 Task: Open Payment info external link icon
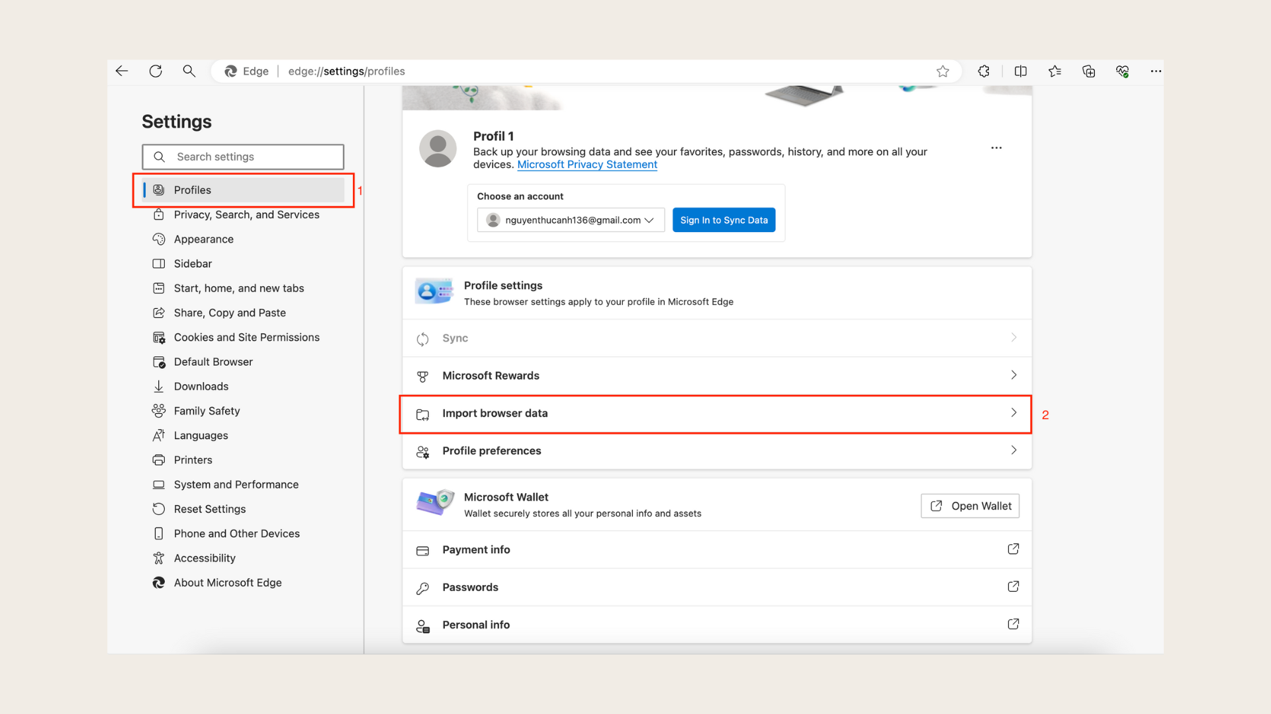[x=1013, y=549]
